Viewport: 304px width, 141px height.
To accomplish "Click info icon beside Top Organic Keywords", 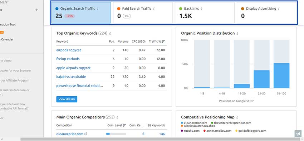I will pyautogui.click(x=110, y=33).
